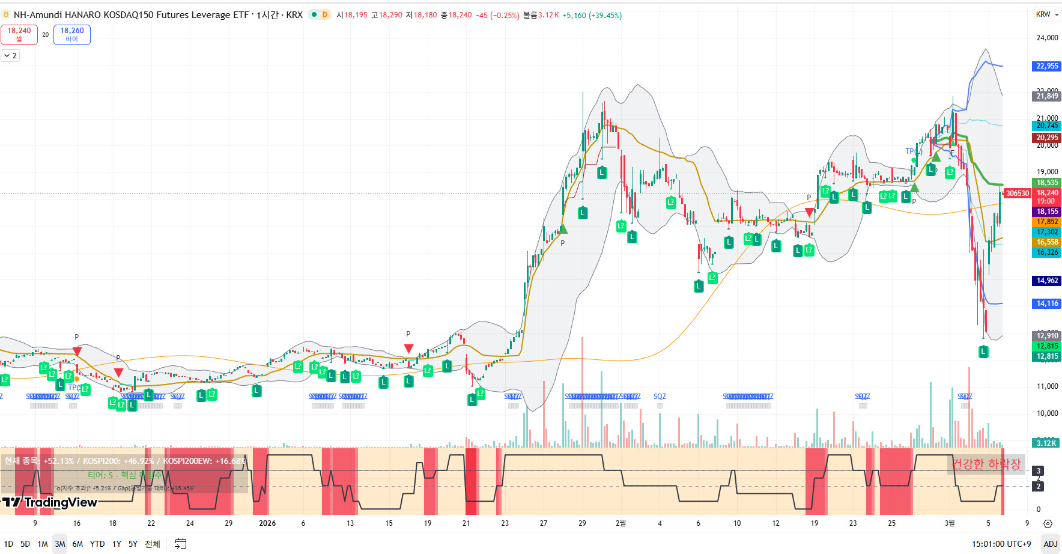Click the red triangle marker near January 19
1062x554 pixels.
tap(408, 349)
